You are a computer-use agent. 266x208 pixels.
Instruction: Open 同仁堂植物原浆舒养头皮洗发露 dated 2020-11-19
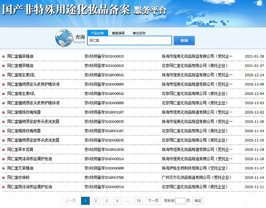33,140
